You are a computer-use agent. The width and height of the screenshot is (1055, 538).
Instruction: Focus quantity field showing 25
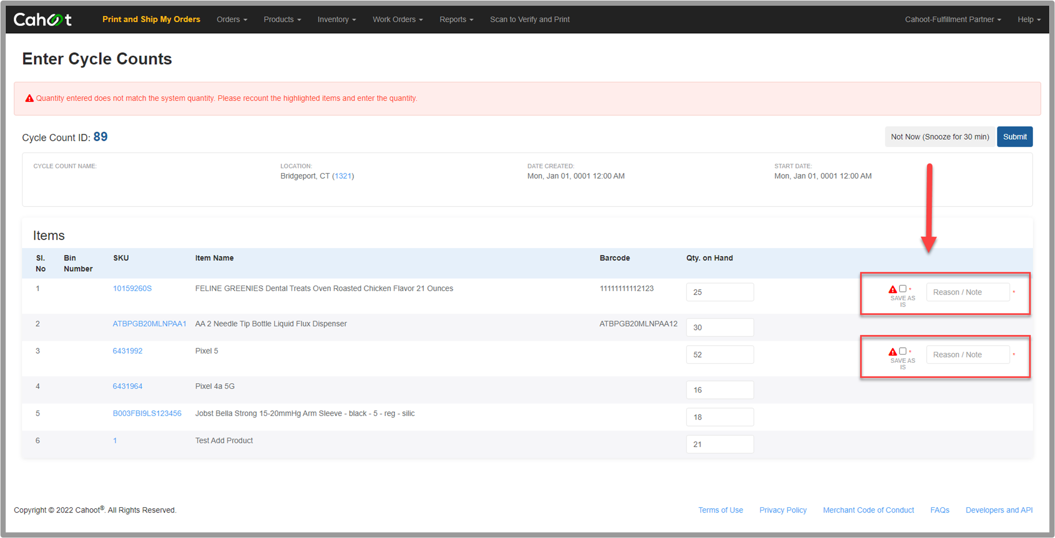(720, 292)
